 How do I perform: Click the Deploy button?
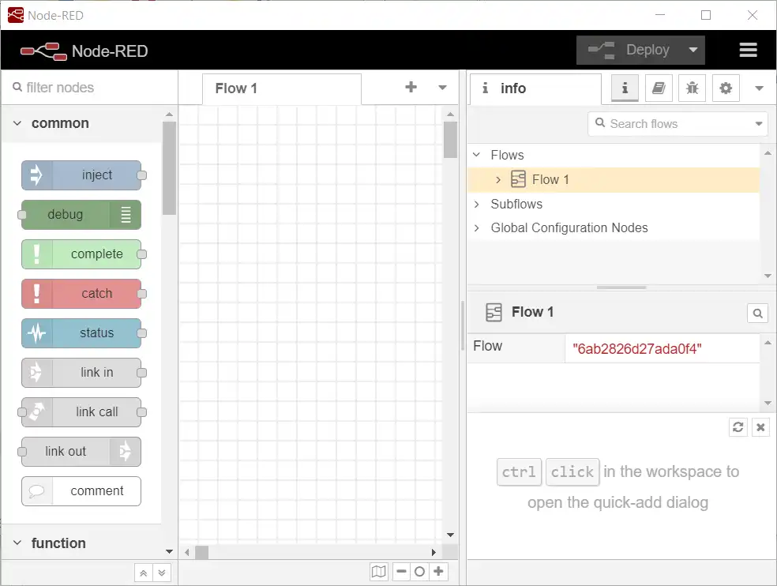tap(629, 50)
